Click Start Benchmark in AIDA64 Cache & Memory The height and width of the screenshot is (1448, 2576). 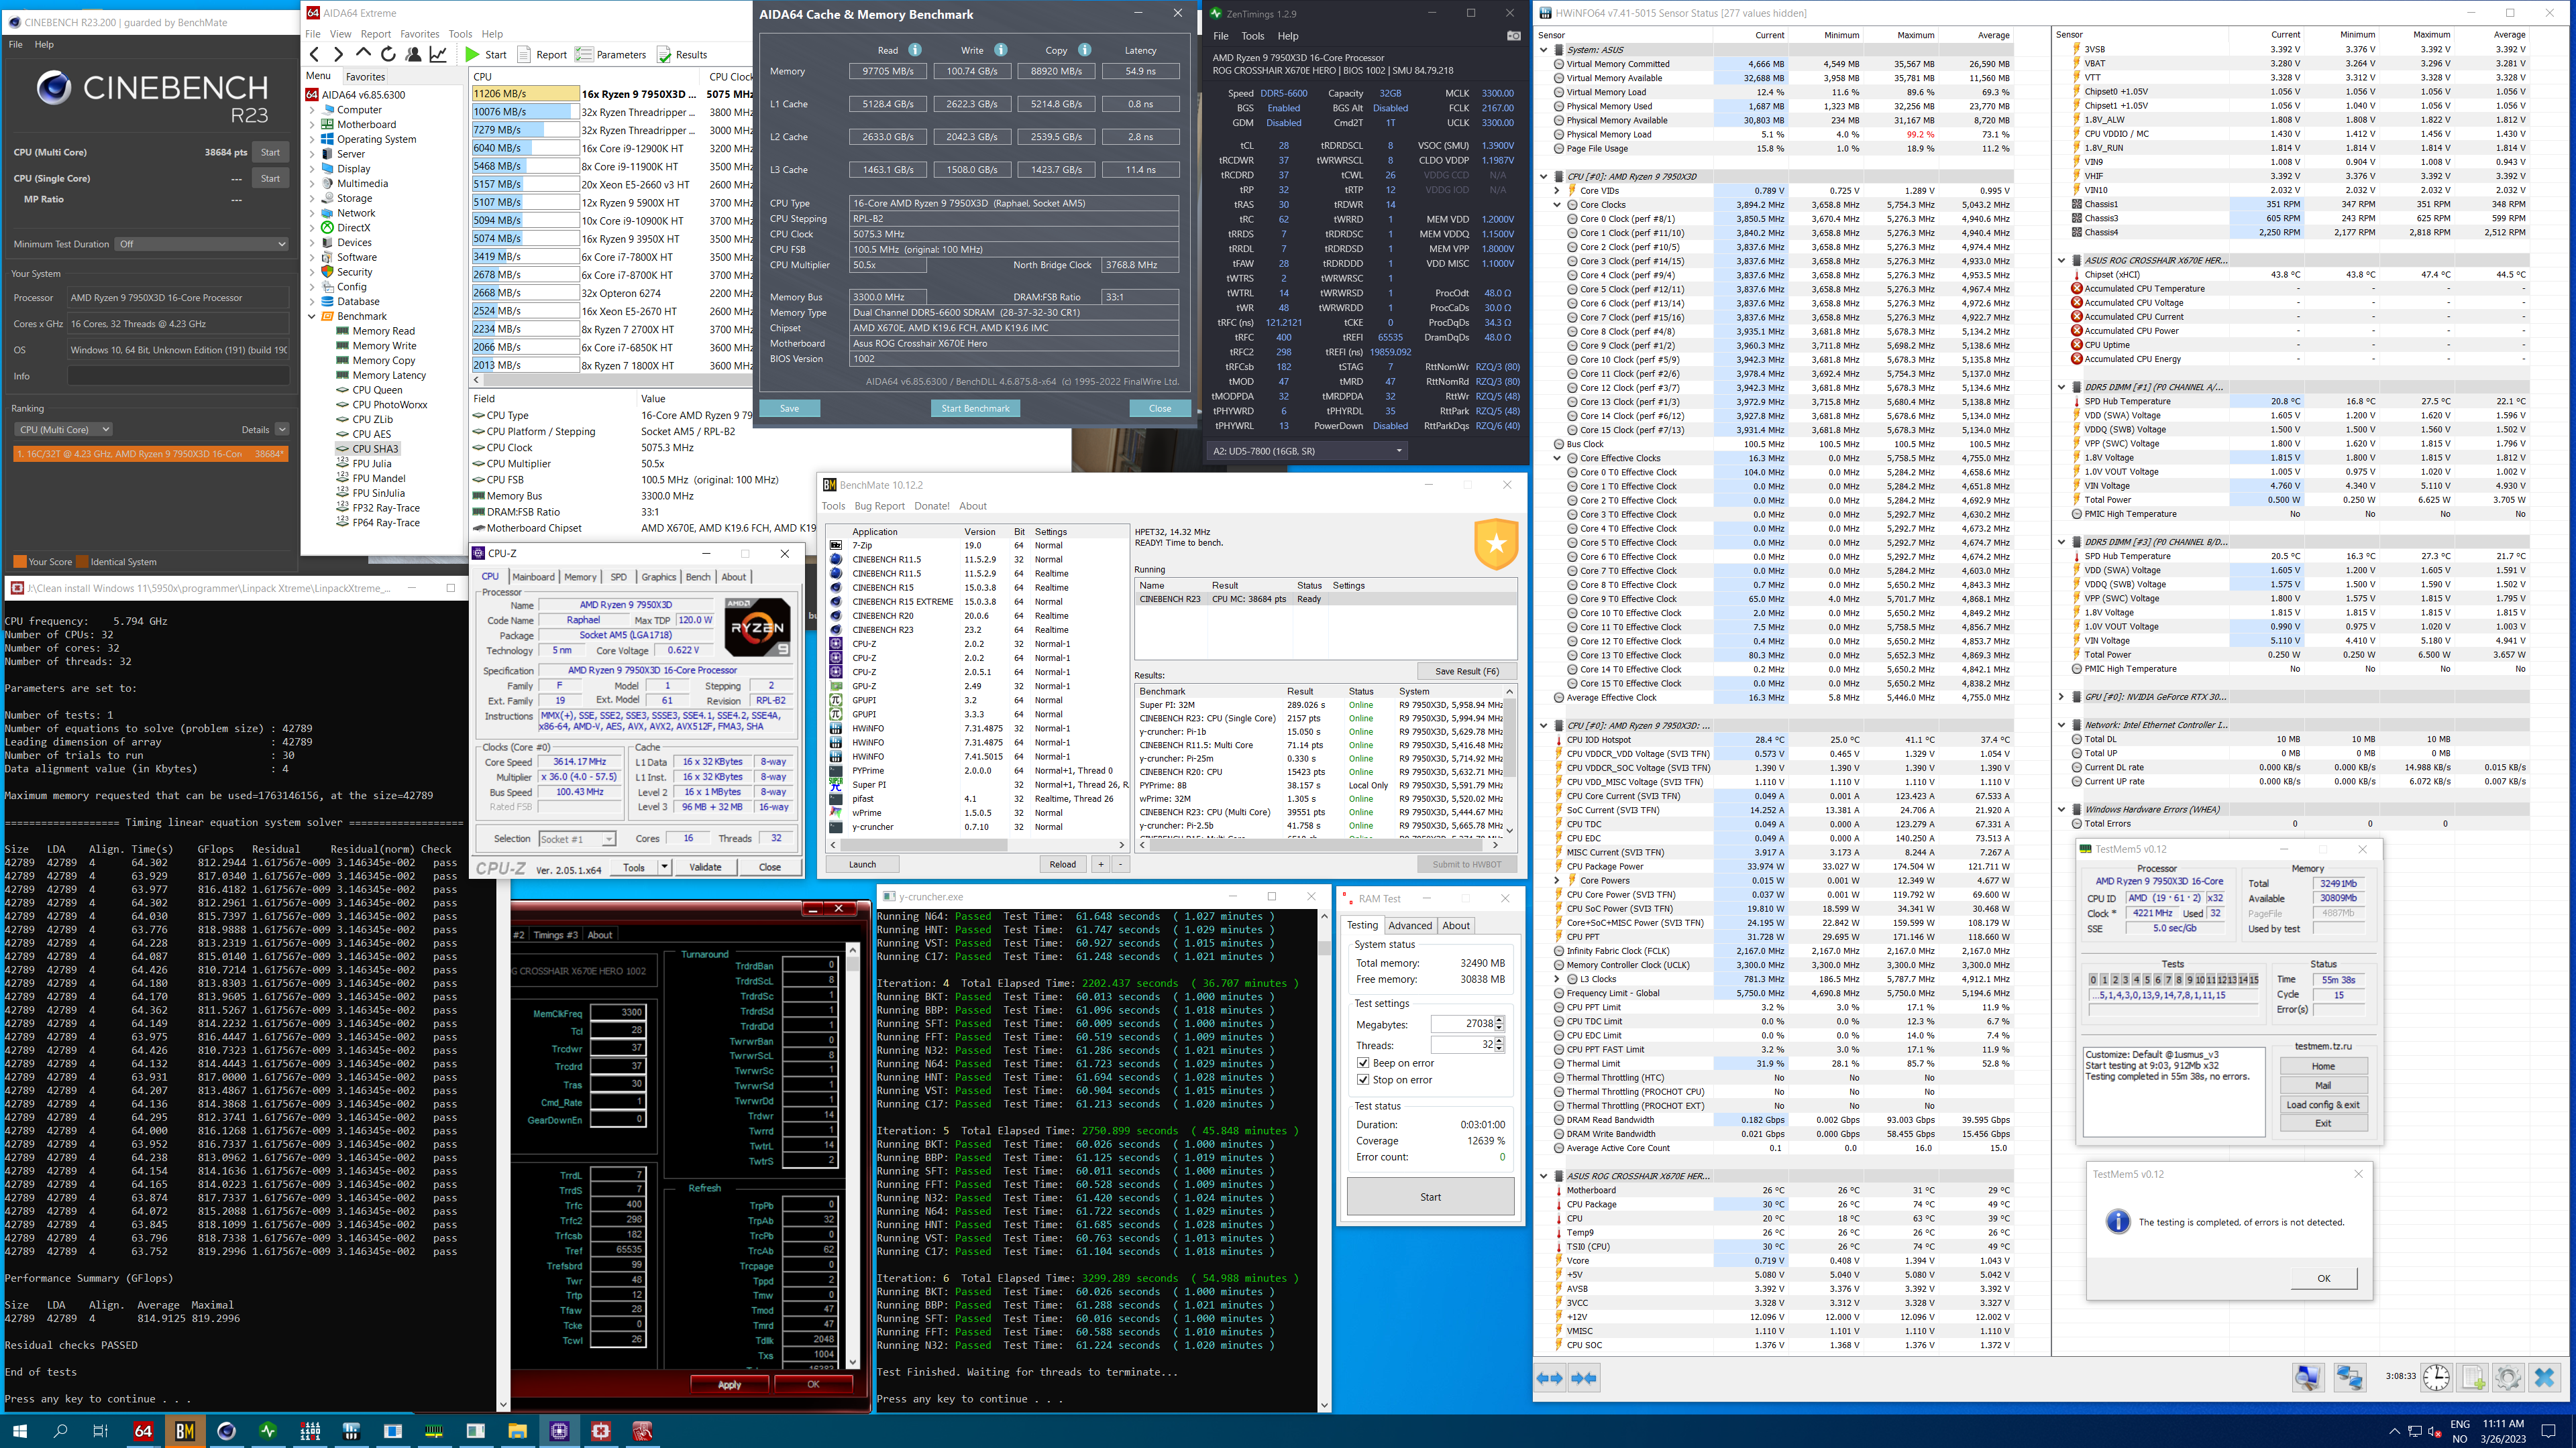pyautogui.click(x=975, y=408)
